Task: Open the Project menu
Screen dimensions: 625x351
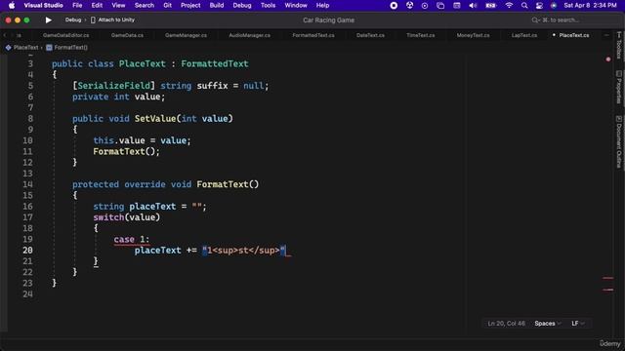Action: pos(190,6)
